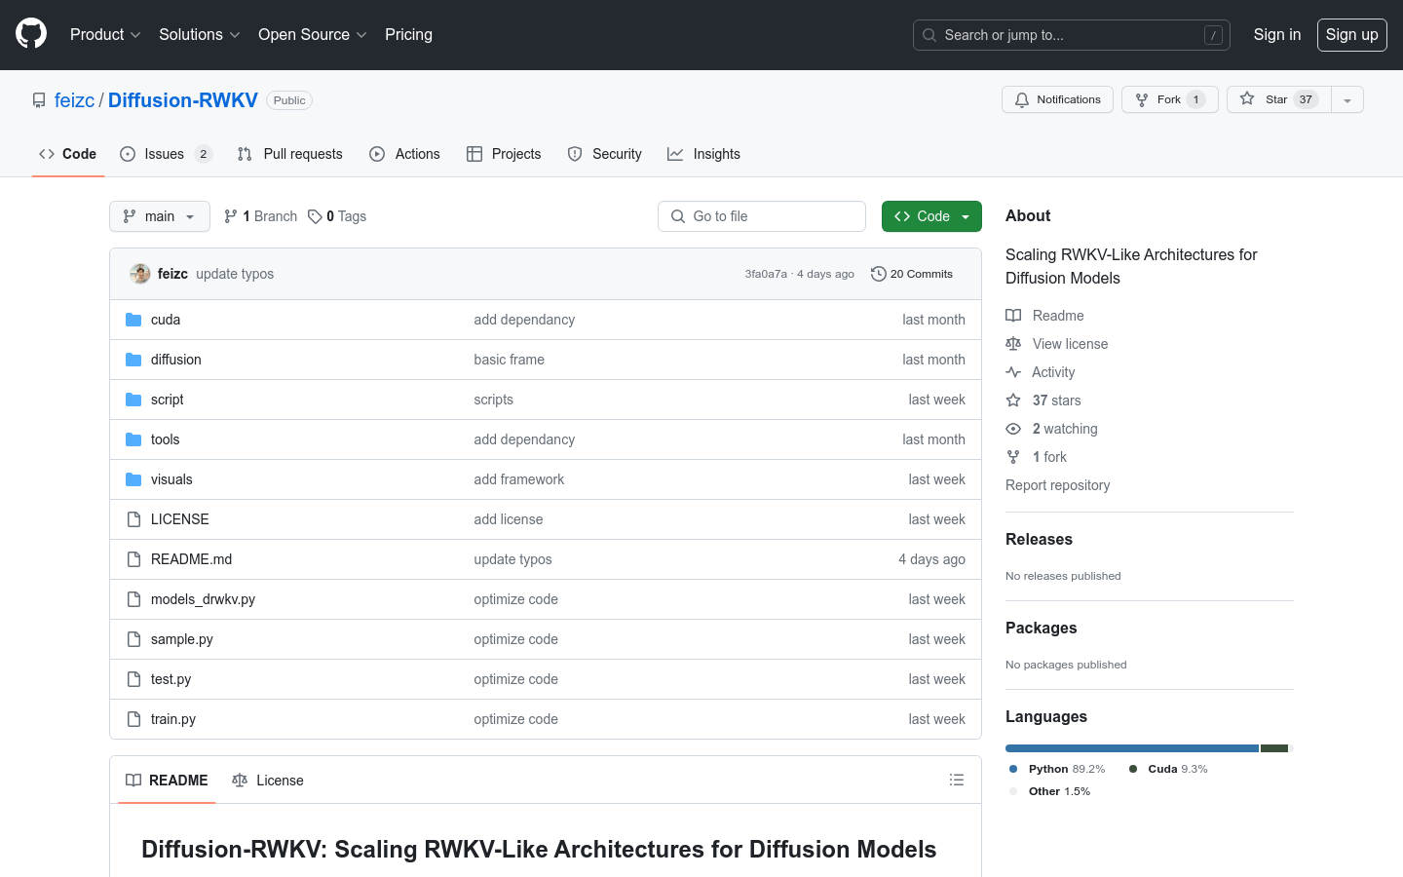Click the diffusion folder icon
Screen dimensions: 1403x877
pos(133,360)
